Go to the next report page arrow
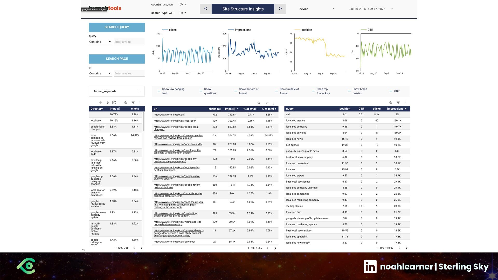This screenshot has width=498, height=280. coord(280,9)
